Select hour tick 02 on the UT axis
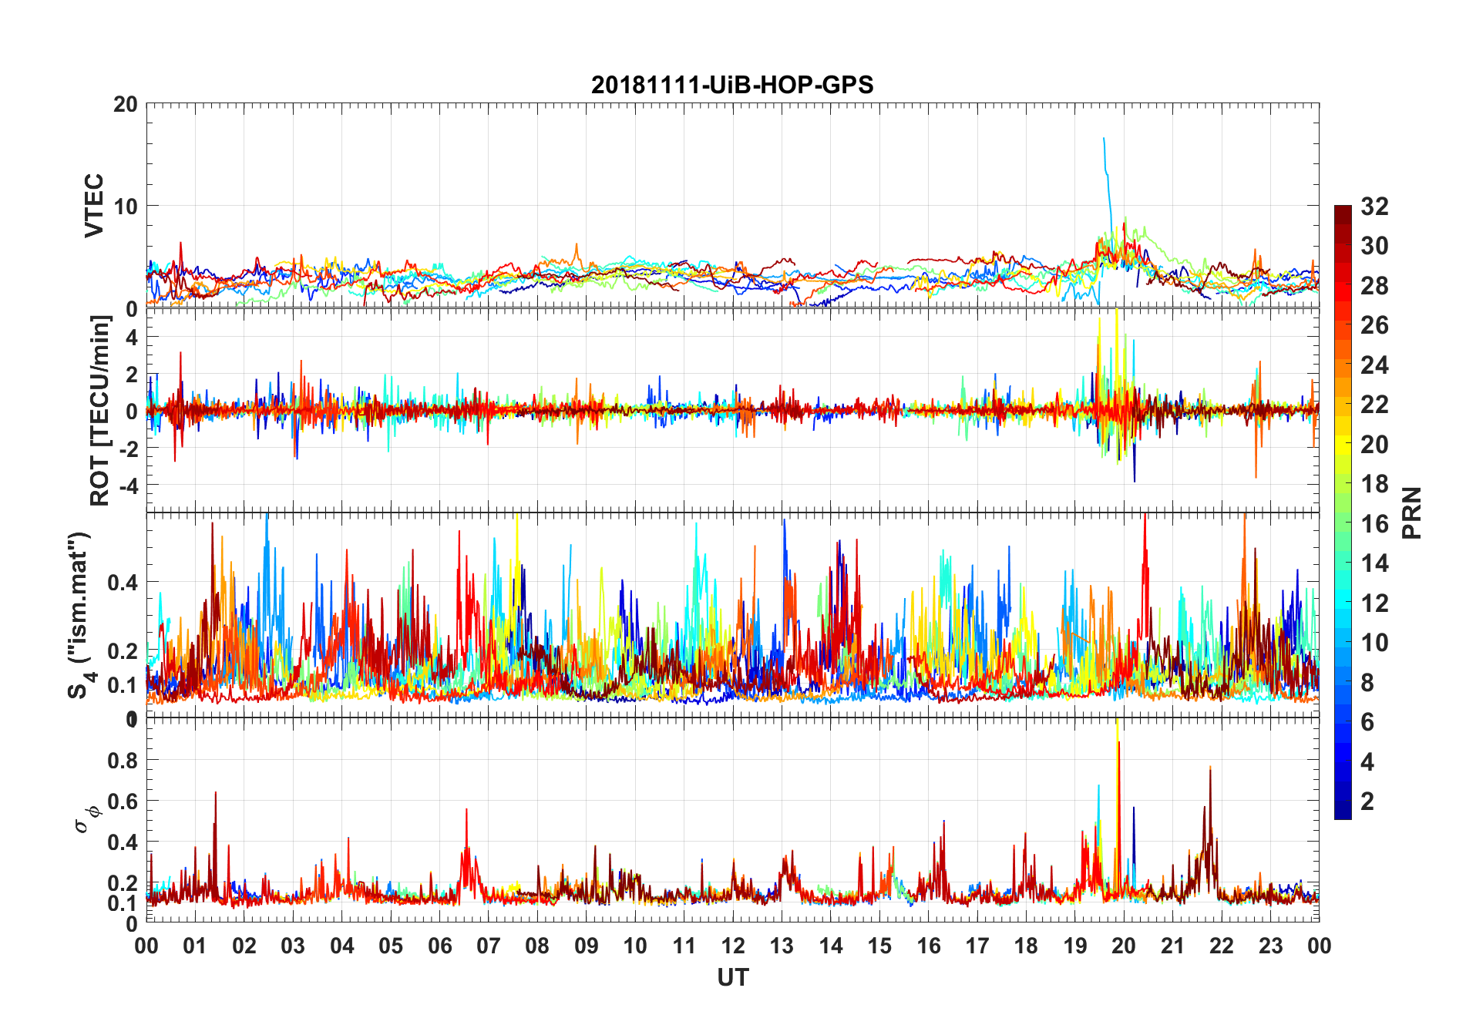Image resolution: width=1466 pixels, height=1025 pixels. pyautogui.click(x=244, y=946)
